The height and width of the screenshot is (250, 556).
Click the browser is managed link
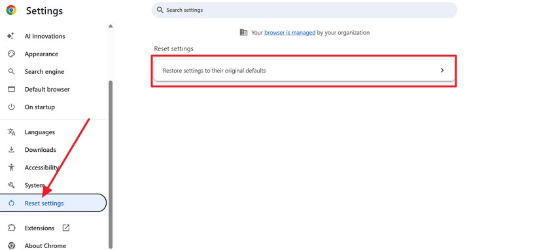click(290, 33)
